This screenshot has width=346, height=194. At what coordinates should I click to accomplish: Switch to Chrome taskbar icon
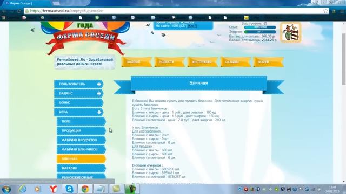point(85,189)
